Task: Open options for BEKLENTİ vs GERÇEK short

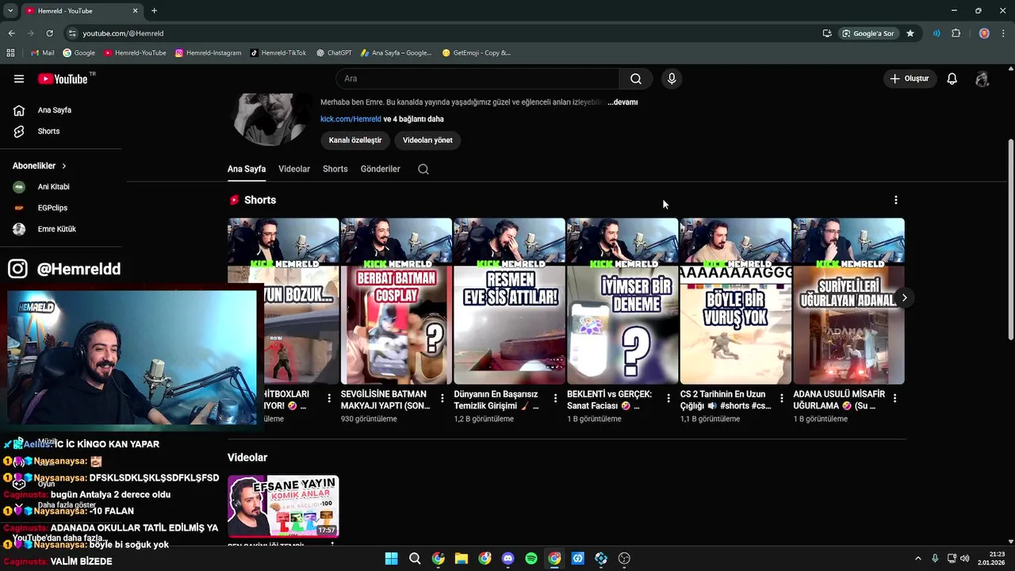Action: [x=668, y=398]
